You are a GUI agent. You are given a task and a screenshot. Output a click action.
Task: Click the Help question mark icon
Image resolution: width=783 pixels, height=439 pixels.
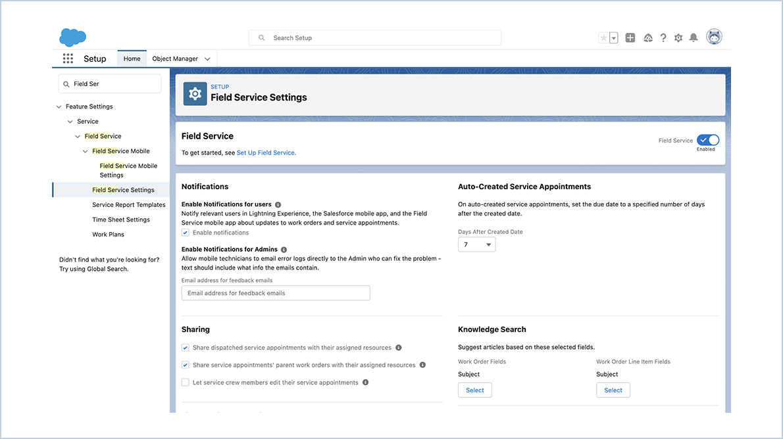663,37
